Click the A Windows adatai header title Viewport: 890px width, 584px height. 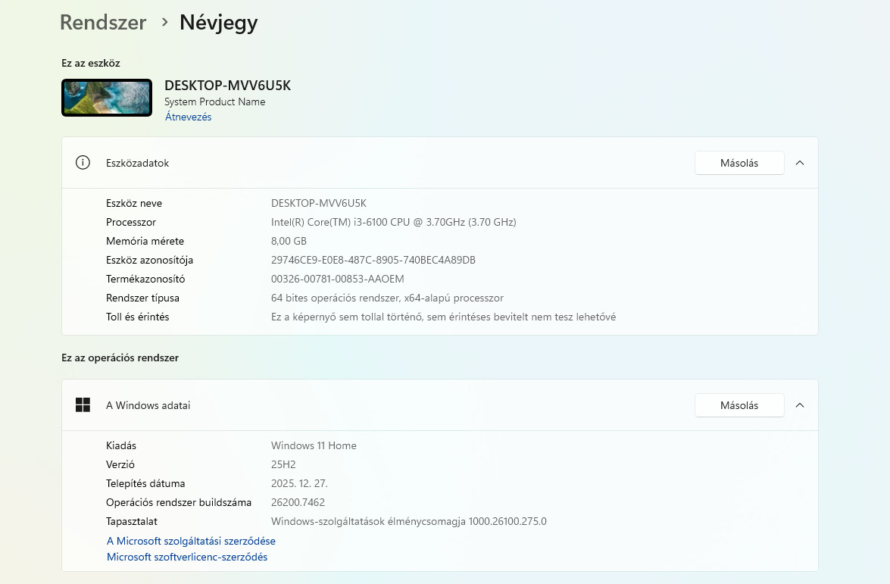[x=148, y=405]
